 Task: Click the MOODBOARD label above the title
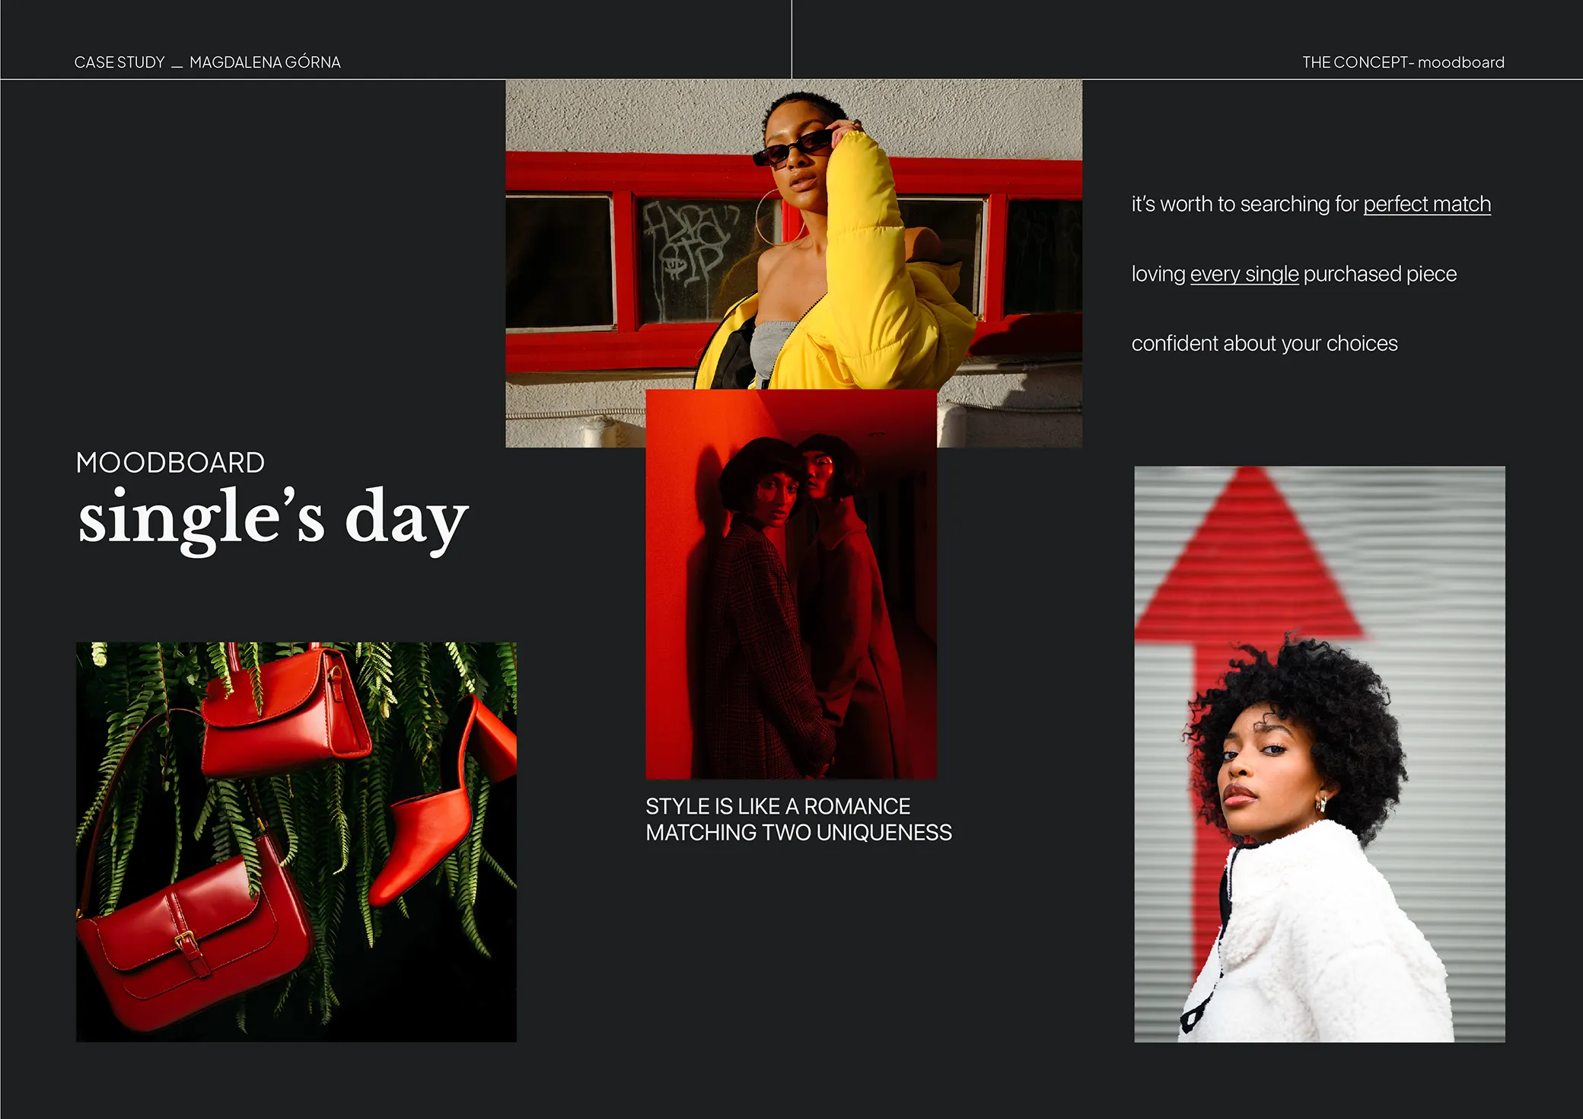coord(170,463)
